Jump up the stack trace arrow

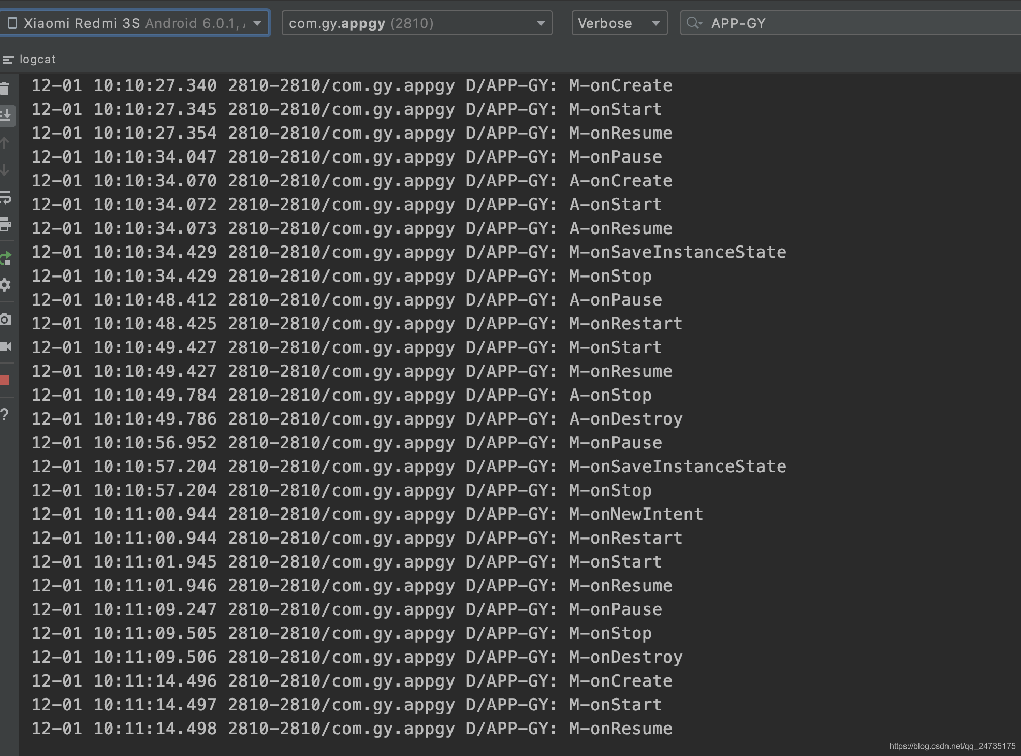pyautogui.click(x=5, y=143)
